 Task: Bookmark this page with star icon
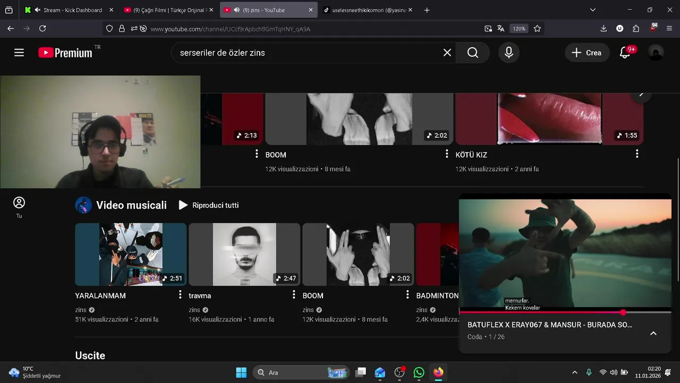[537, 29]
